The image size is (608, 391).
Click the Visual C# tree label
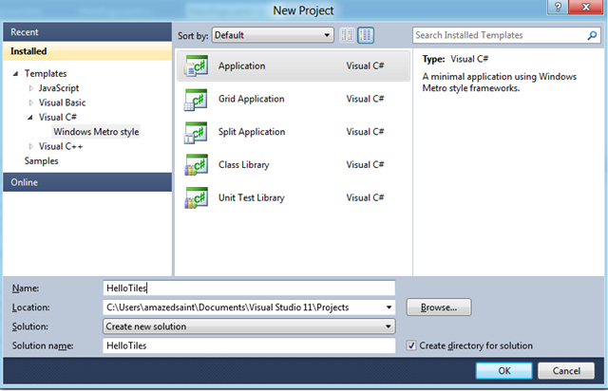57,117
